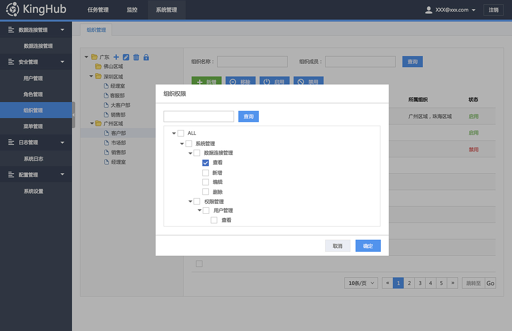Image resolution: width=512 pixels, height=331 pixels.
Task: Click the edit pencil icon beside 广东
Action: coord(126,57)
